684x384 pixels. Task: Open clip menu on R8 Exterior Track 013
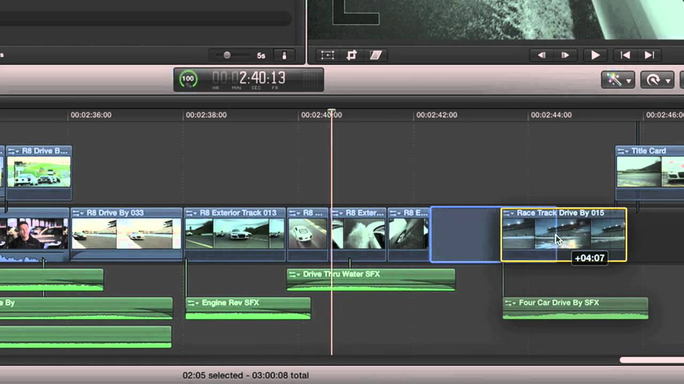192,213
